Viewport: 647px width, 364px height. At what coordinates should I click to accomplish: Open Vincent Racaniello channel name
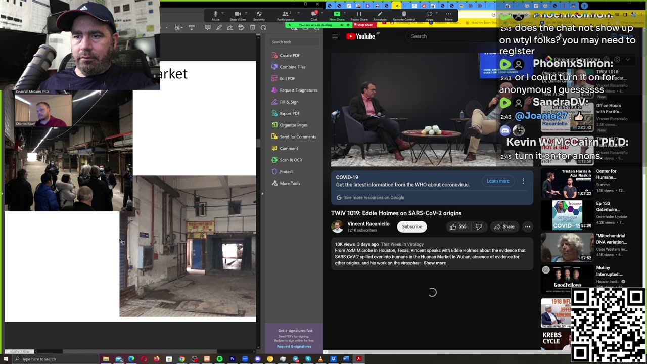tap(368, 224)
